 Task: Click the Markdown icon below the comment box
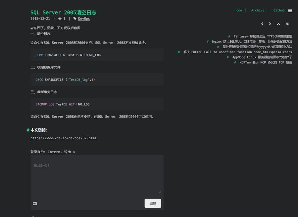click(x=35, y=203)
